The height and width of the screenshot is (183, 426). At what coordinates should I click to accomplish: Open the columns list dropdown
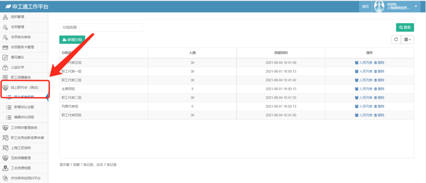[407, 39]
